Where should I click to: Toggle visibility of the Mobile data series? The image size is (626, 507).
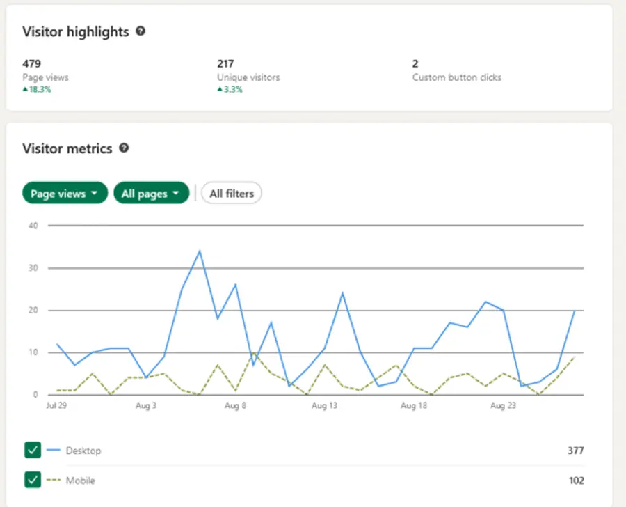[x=32, y=480]
